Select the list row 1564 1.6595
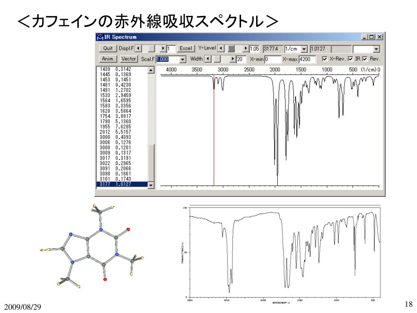This screenshot has height=313, width=417. tap(122, 101)
